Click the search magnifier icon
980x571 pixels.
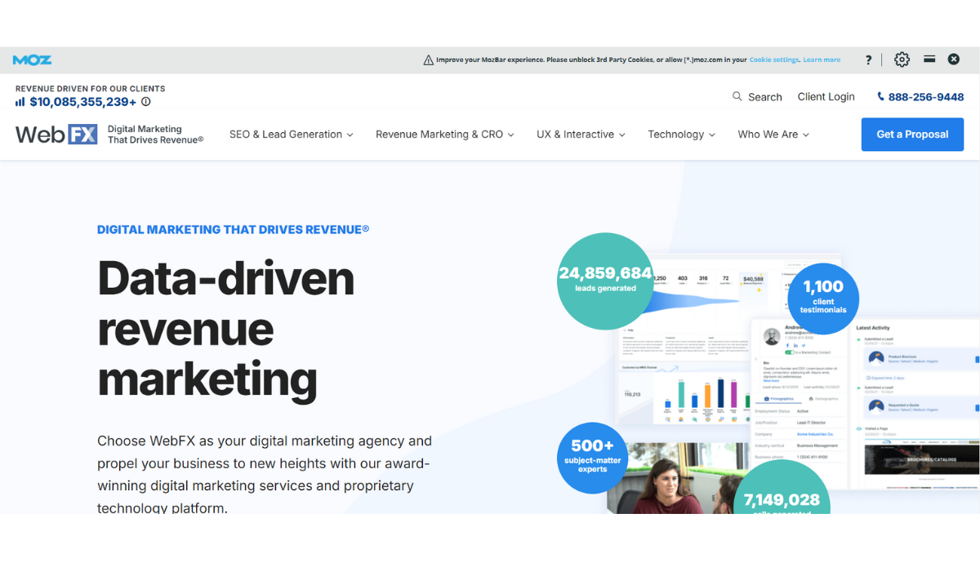(x=737, y=96)
